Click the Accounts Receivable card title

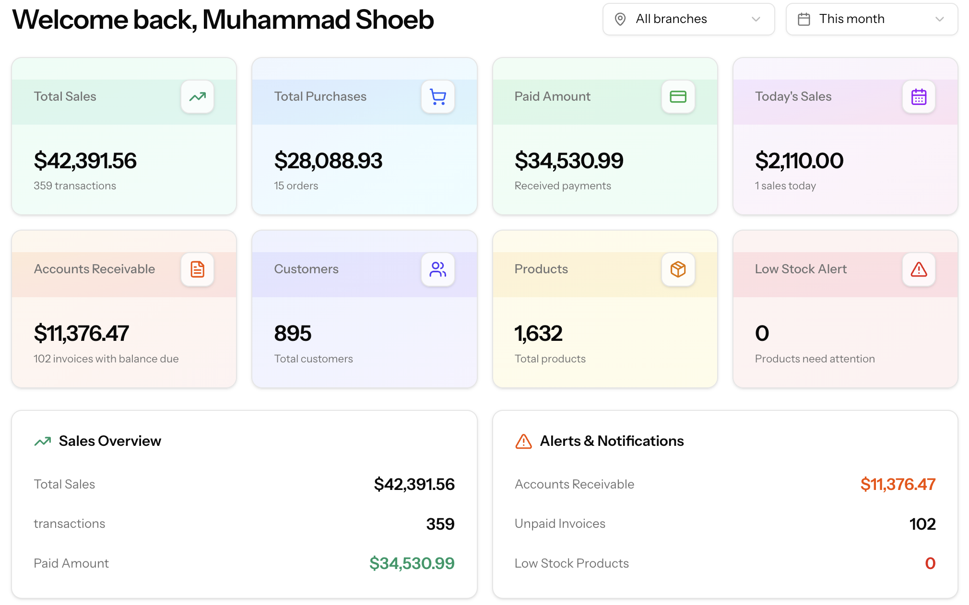click(x=95, y=269)
